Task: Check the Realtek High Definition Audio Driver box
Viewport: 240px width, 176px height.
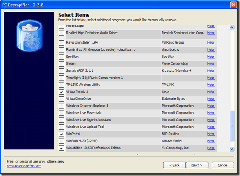Action: 61,33
